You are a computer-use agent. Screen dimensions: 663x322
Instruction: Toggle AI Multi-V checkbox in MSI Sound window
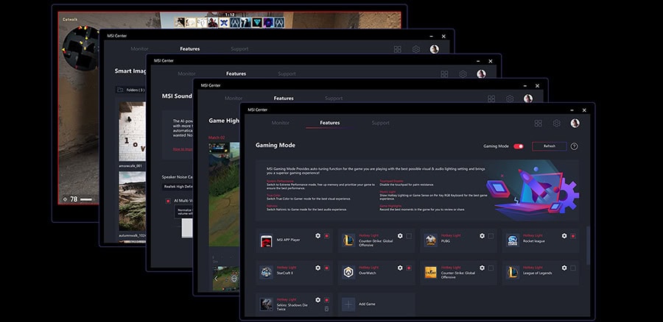point(168,201)
